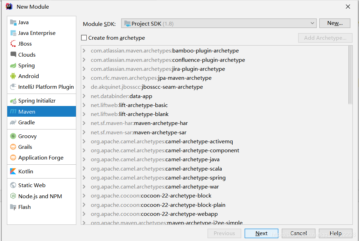359x241 pixels.
Task: Select Gradle module type label
Action: pos(27,122)
